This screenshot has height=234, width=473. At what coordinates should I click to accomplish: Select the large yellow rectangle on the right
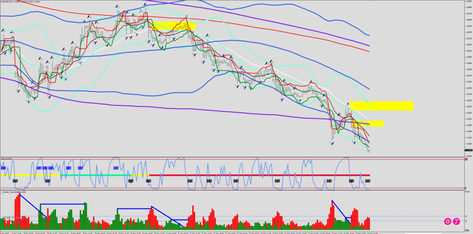click(381, 106)
